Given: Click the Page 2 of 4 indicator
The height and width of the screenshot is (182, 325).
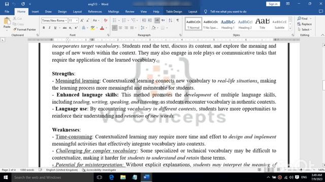Looking at the screenshot, I should tap(9, 170).
